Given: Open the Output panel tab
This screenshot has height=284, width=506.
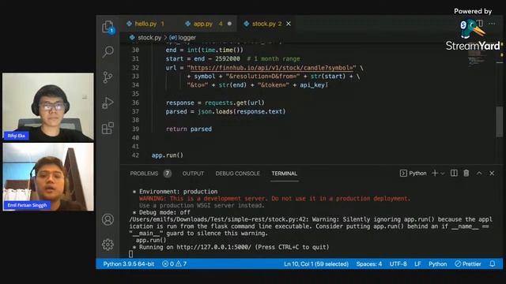Looking at the screenshot, I should (193, 174).
